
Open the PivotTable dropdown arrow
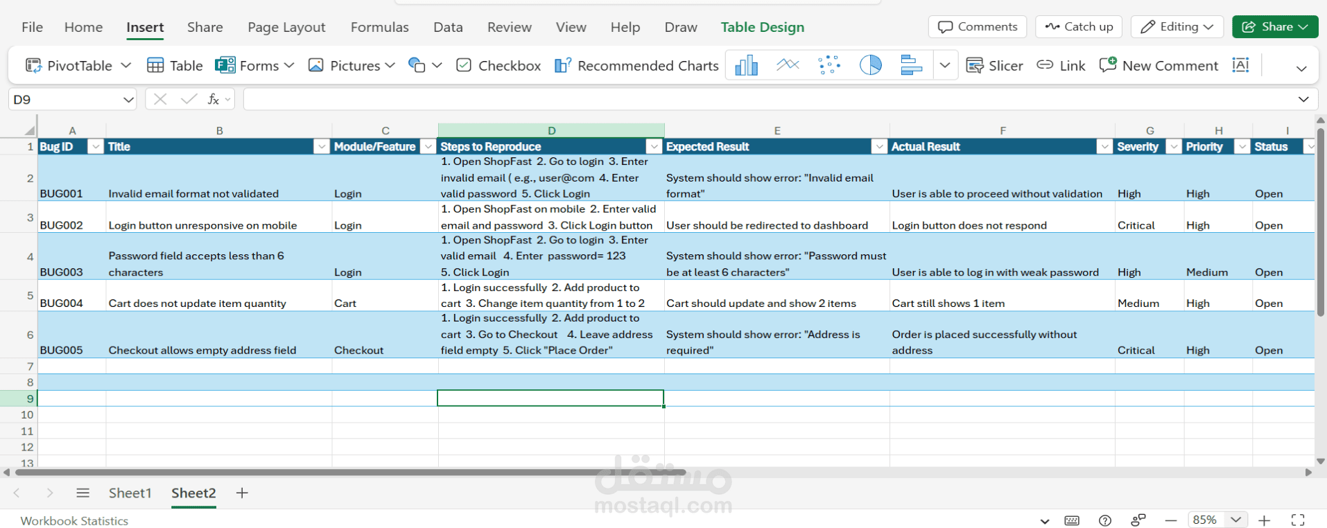pos(125,65)
